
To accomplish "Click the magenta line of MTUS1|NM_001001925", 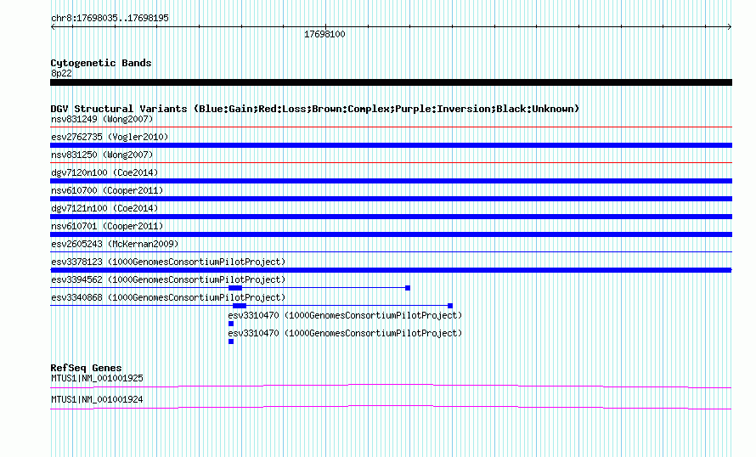I will tap(391, 386).
